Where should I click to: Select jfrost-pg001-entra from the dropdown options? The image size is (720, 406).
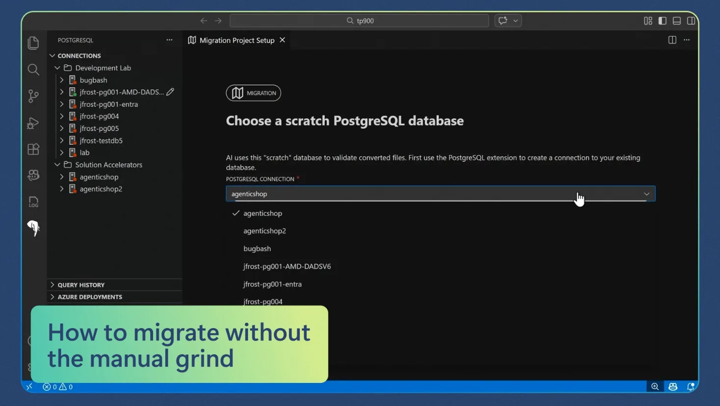pyautogui.click(x=272, y=284)
